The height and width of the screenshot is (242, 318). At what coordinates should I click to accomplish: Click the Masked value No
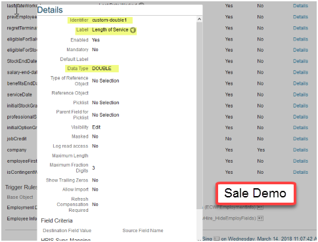[x=95, y=136]
